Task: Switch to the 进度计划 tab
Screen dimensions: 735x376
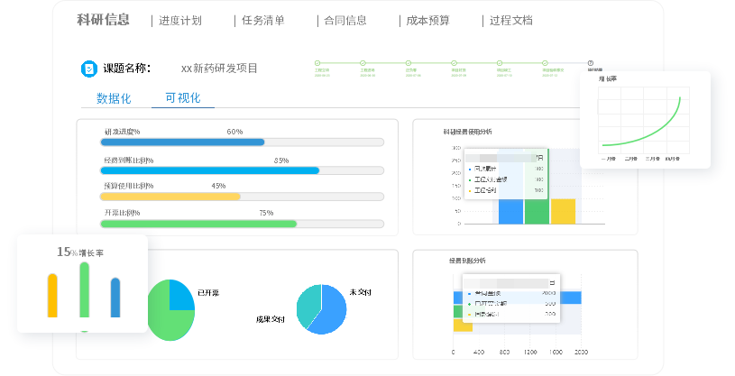Action: click(180, 21)
